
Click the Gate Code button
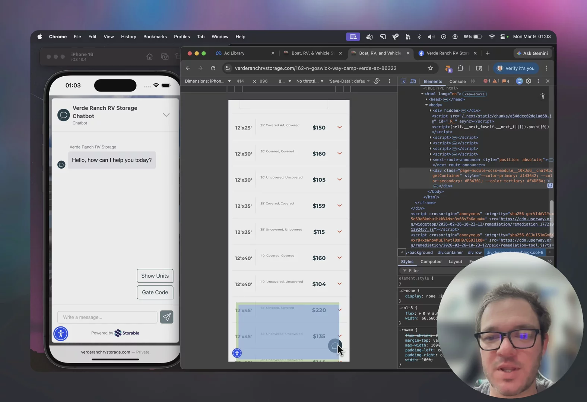(155, 292)
